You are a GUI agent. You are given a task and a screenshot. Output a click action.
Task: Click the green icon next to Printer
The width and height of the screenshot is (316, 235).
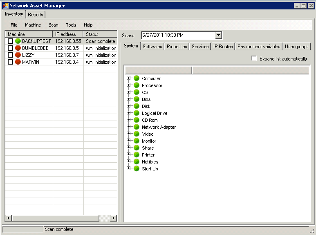[x=137, y=155]
